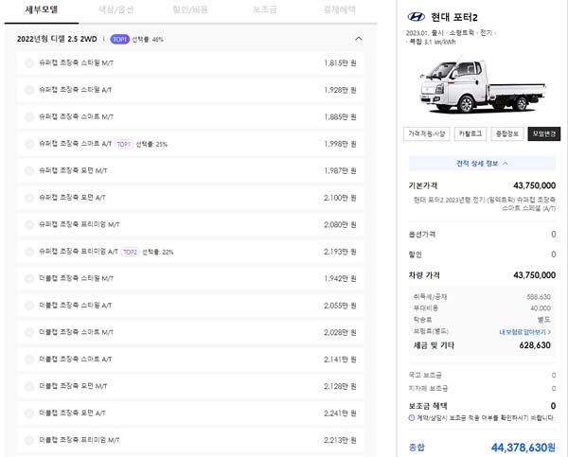Pick the 슈퍼캡 초장축 프리미엄 M/T radio

[x=29, y=224]
